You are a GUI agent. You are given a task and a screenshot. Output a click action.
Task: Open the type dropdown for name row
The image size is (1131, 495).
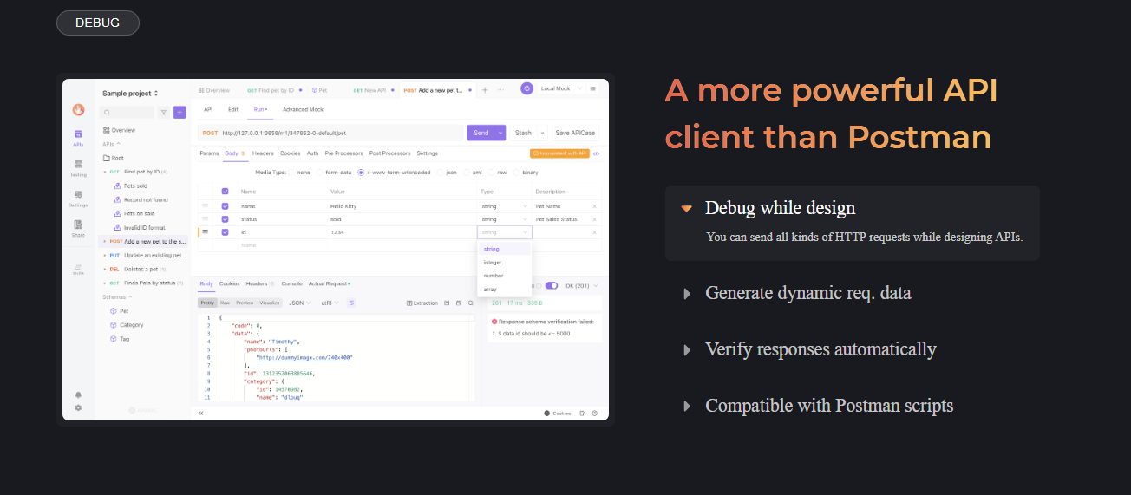[x=504, y=206]
